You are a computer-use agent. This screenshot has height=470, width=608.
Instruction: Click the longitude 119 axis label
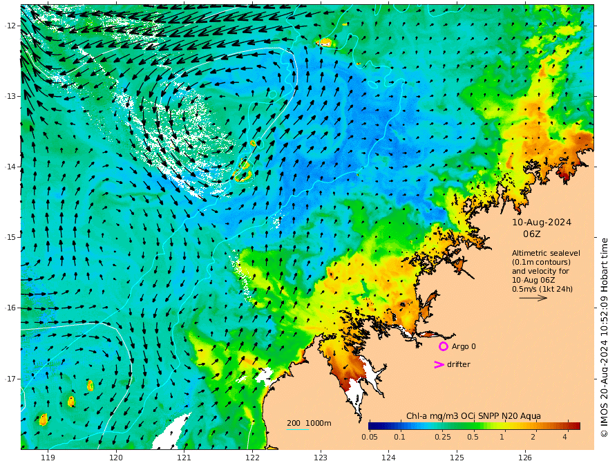pos(48,458)
